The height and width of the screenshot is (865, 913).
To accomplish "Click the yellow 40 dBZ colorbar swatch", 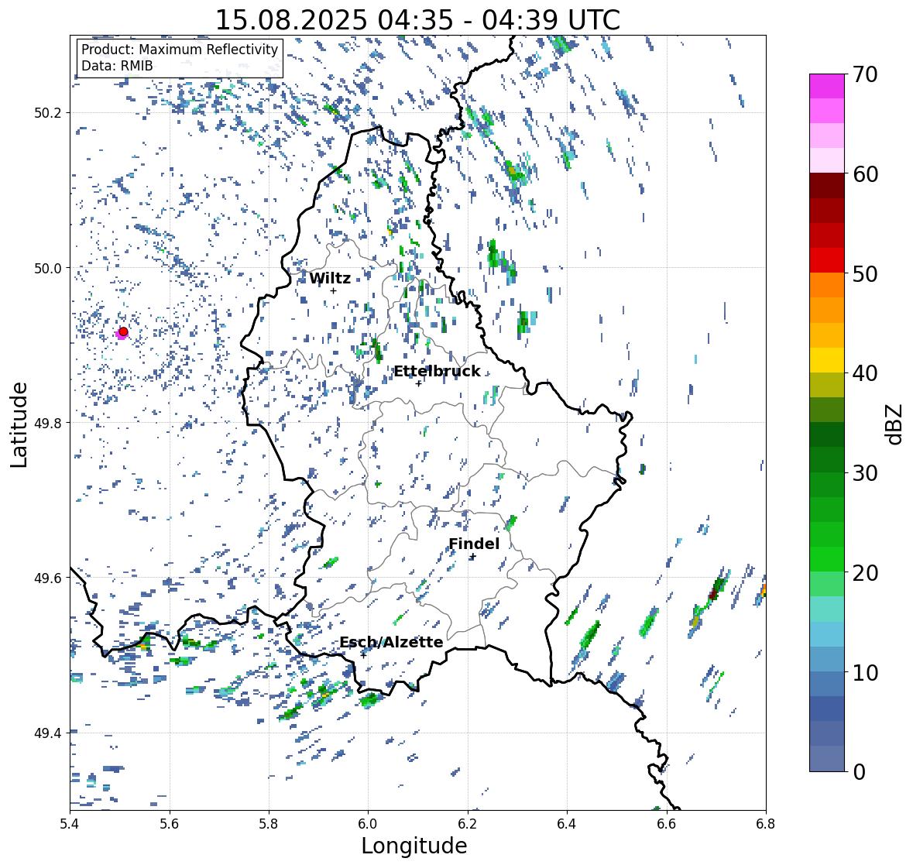I will click(x=827, y=360).
